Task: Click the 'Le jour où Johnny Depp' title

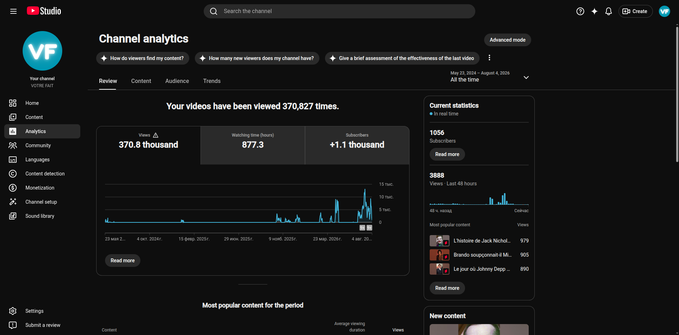Action: coord(482,269)
